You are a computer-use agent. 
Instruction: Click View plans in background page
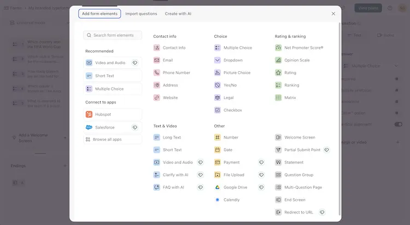(x=368, y=8)
